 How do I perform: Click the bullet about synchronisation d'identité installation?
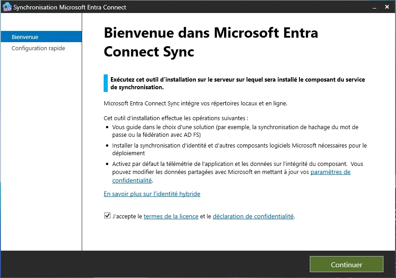pos(239,149)
